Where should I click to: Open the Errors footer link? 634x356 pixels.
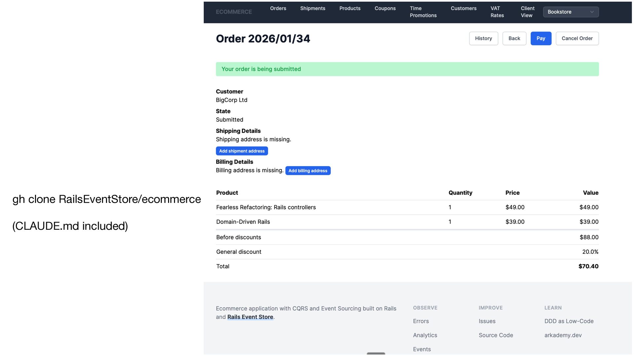click(x=421, y=321)
